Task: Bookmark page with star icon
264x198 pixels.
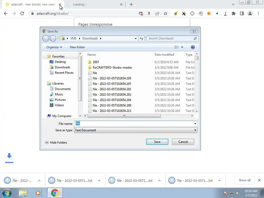Action: (x=166, y=13)
